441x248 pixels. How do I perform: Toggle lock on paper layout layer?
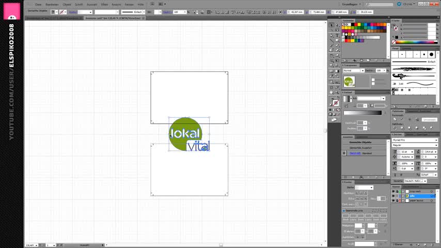pyautogui.click(x=397, y=200)
